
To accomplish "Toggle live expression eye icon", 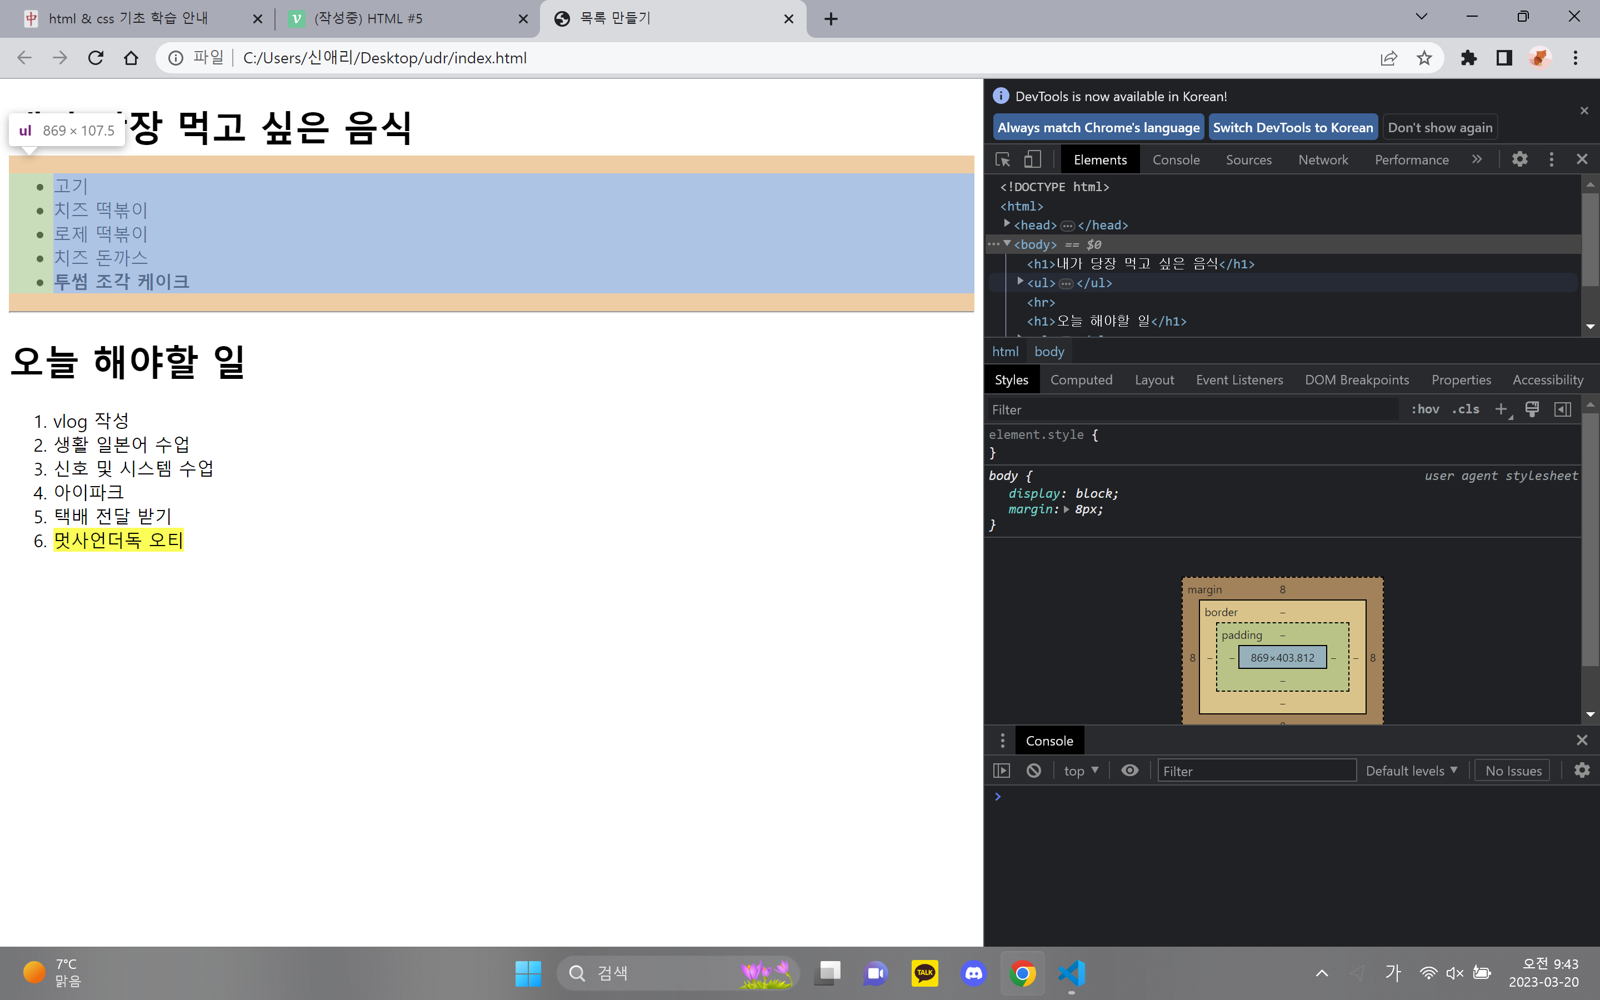I will pos(1130,771).
